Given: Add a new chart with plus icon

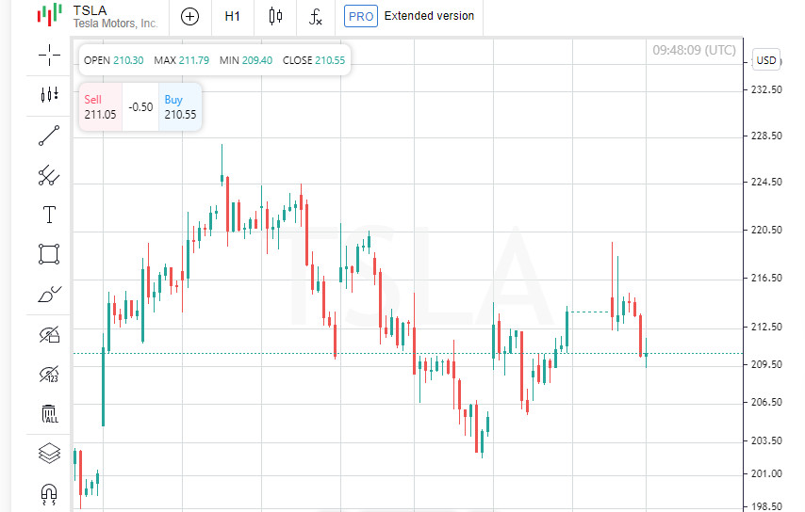Looking at the screenshot, I should click(190, 17).
